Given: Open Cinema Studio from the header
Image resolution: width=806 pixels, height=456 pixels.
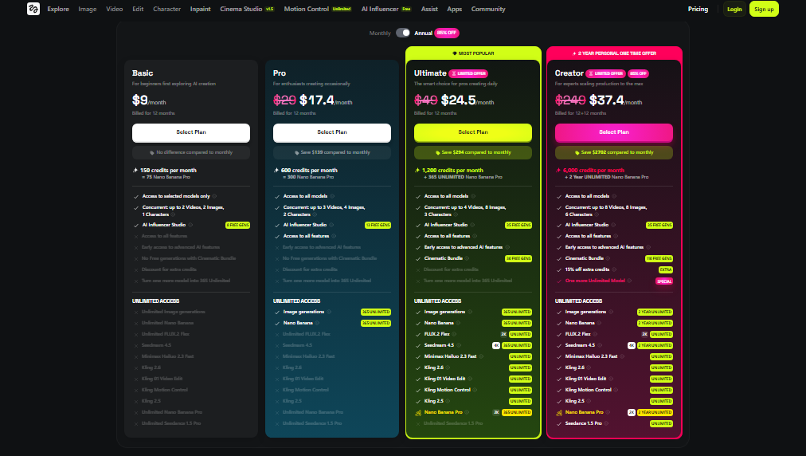Looking at the screenshot, I should click(247, 9).
